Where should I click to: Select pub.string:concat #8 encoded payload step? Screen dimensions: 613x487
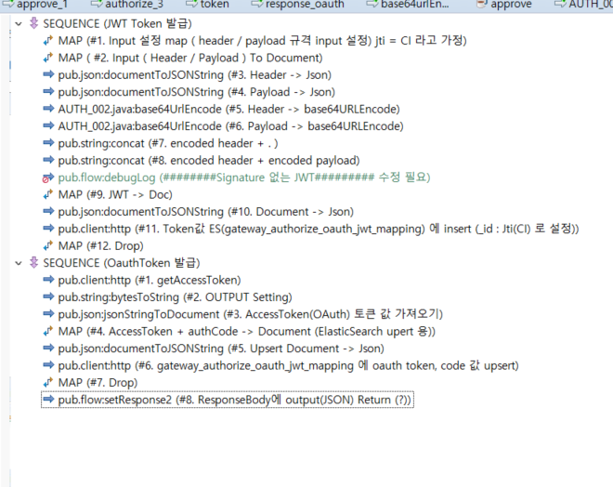(207, 160)
